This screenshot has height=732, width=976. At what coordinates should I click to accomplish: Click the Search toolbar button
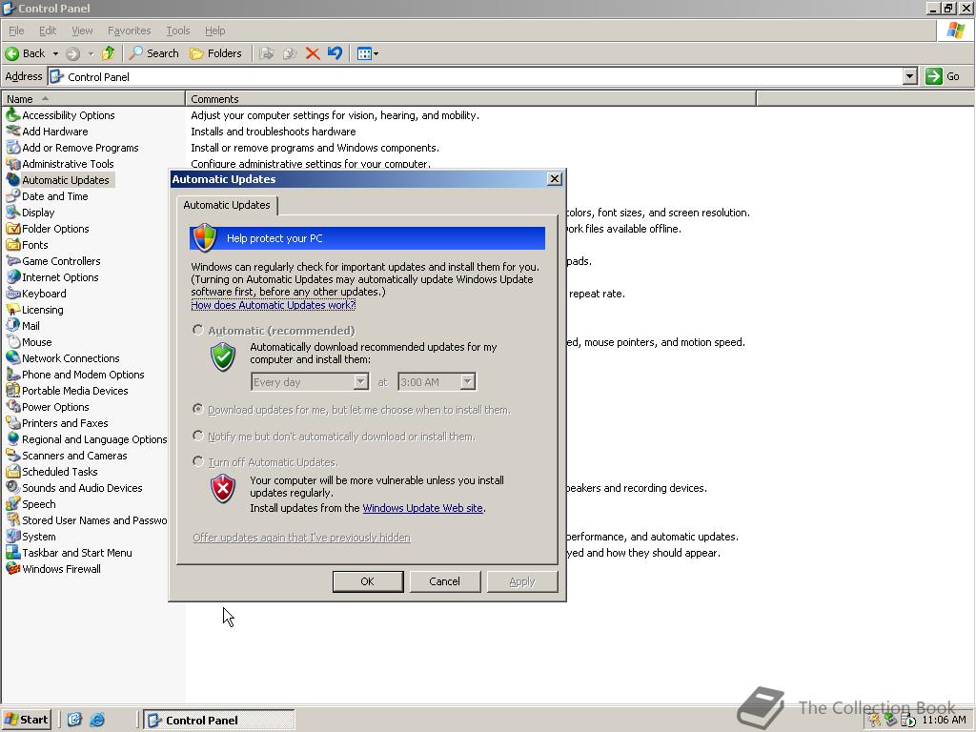tap(153, 53)
